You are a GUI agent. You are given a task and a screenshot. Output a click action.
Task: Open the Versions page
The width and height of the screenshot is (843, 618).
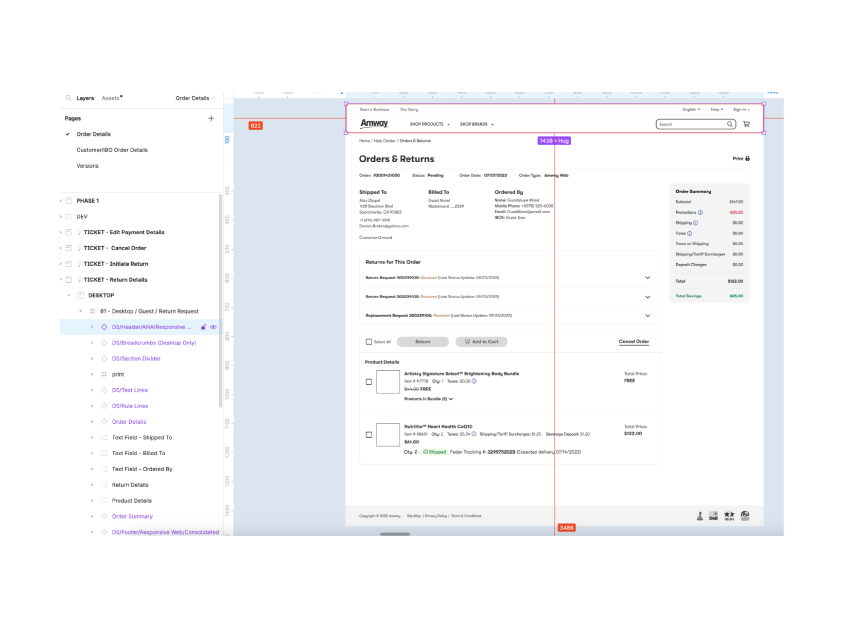(x=87, y=166)
